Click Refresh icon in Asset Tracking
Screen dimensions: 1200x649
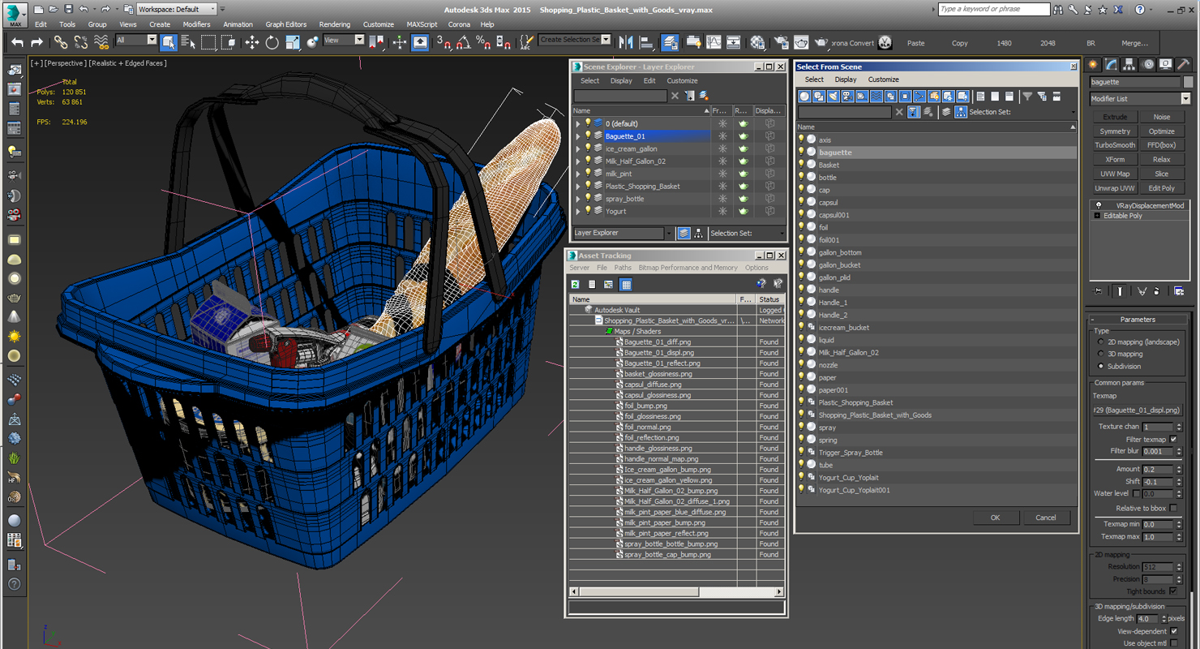tap(575, 284)
